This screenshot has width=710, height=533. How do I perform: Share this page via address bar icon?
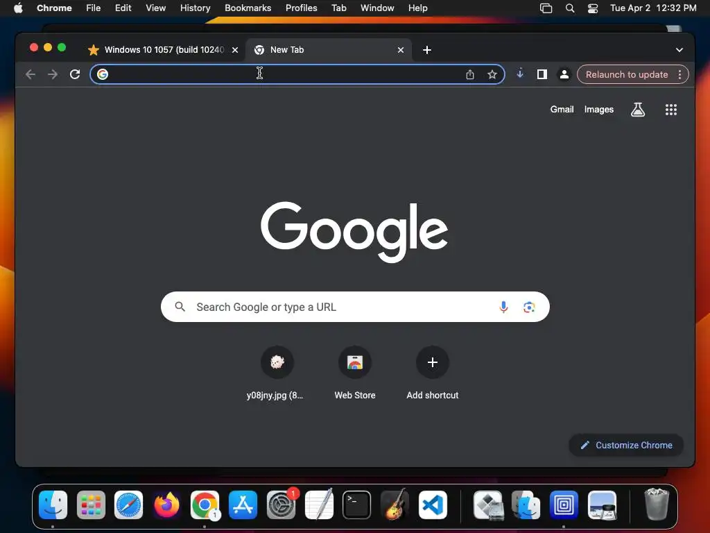coord(470,74)
